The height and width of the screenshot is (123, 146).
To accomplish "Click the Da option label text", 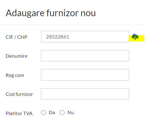I will point(52,113).
